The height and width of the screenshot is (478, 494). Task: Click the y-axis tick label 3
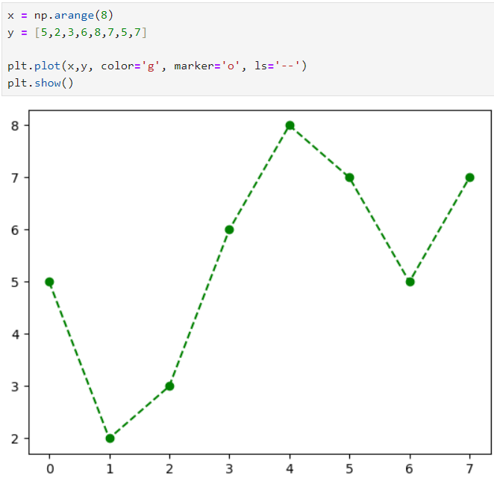15,387
